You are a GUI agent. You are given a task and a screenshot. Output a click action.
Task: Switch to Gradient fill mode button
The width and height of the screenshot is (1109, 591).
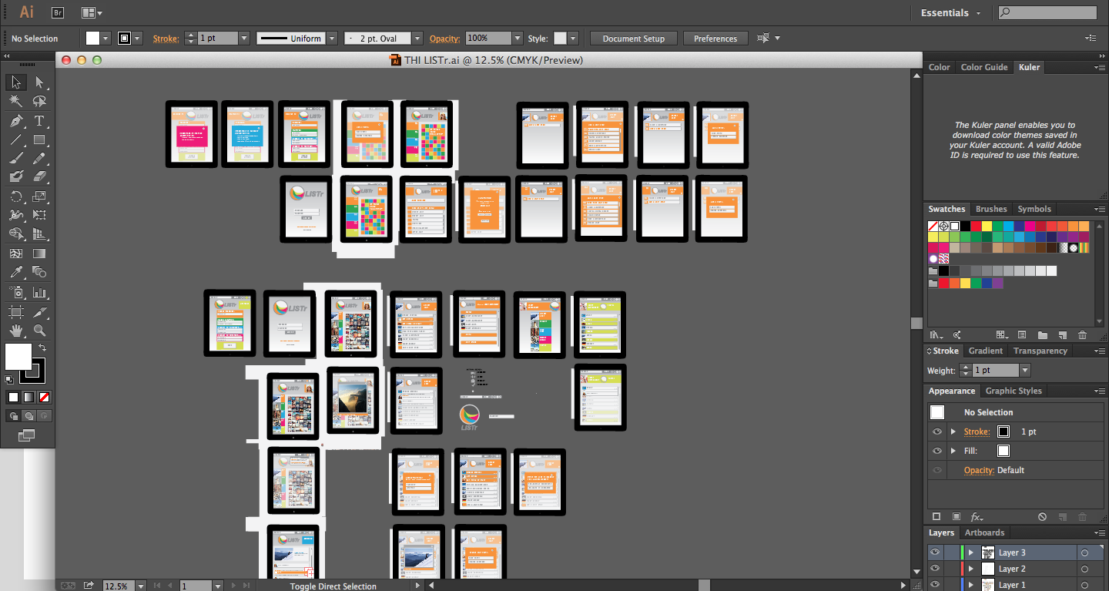pyautogui.click(x=29, y=398)
